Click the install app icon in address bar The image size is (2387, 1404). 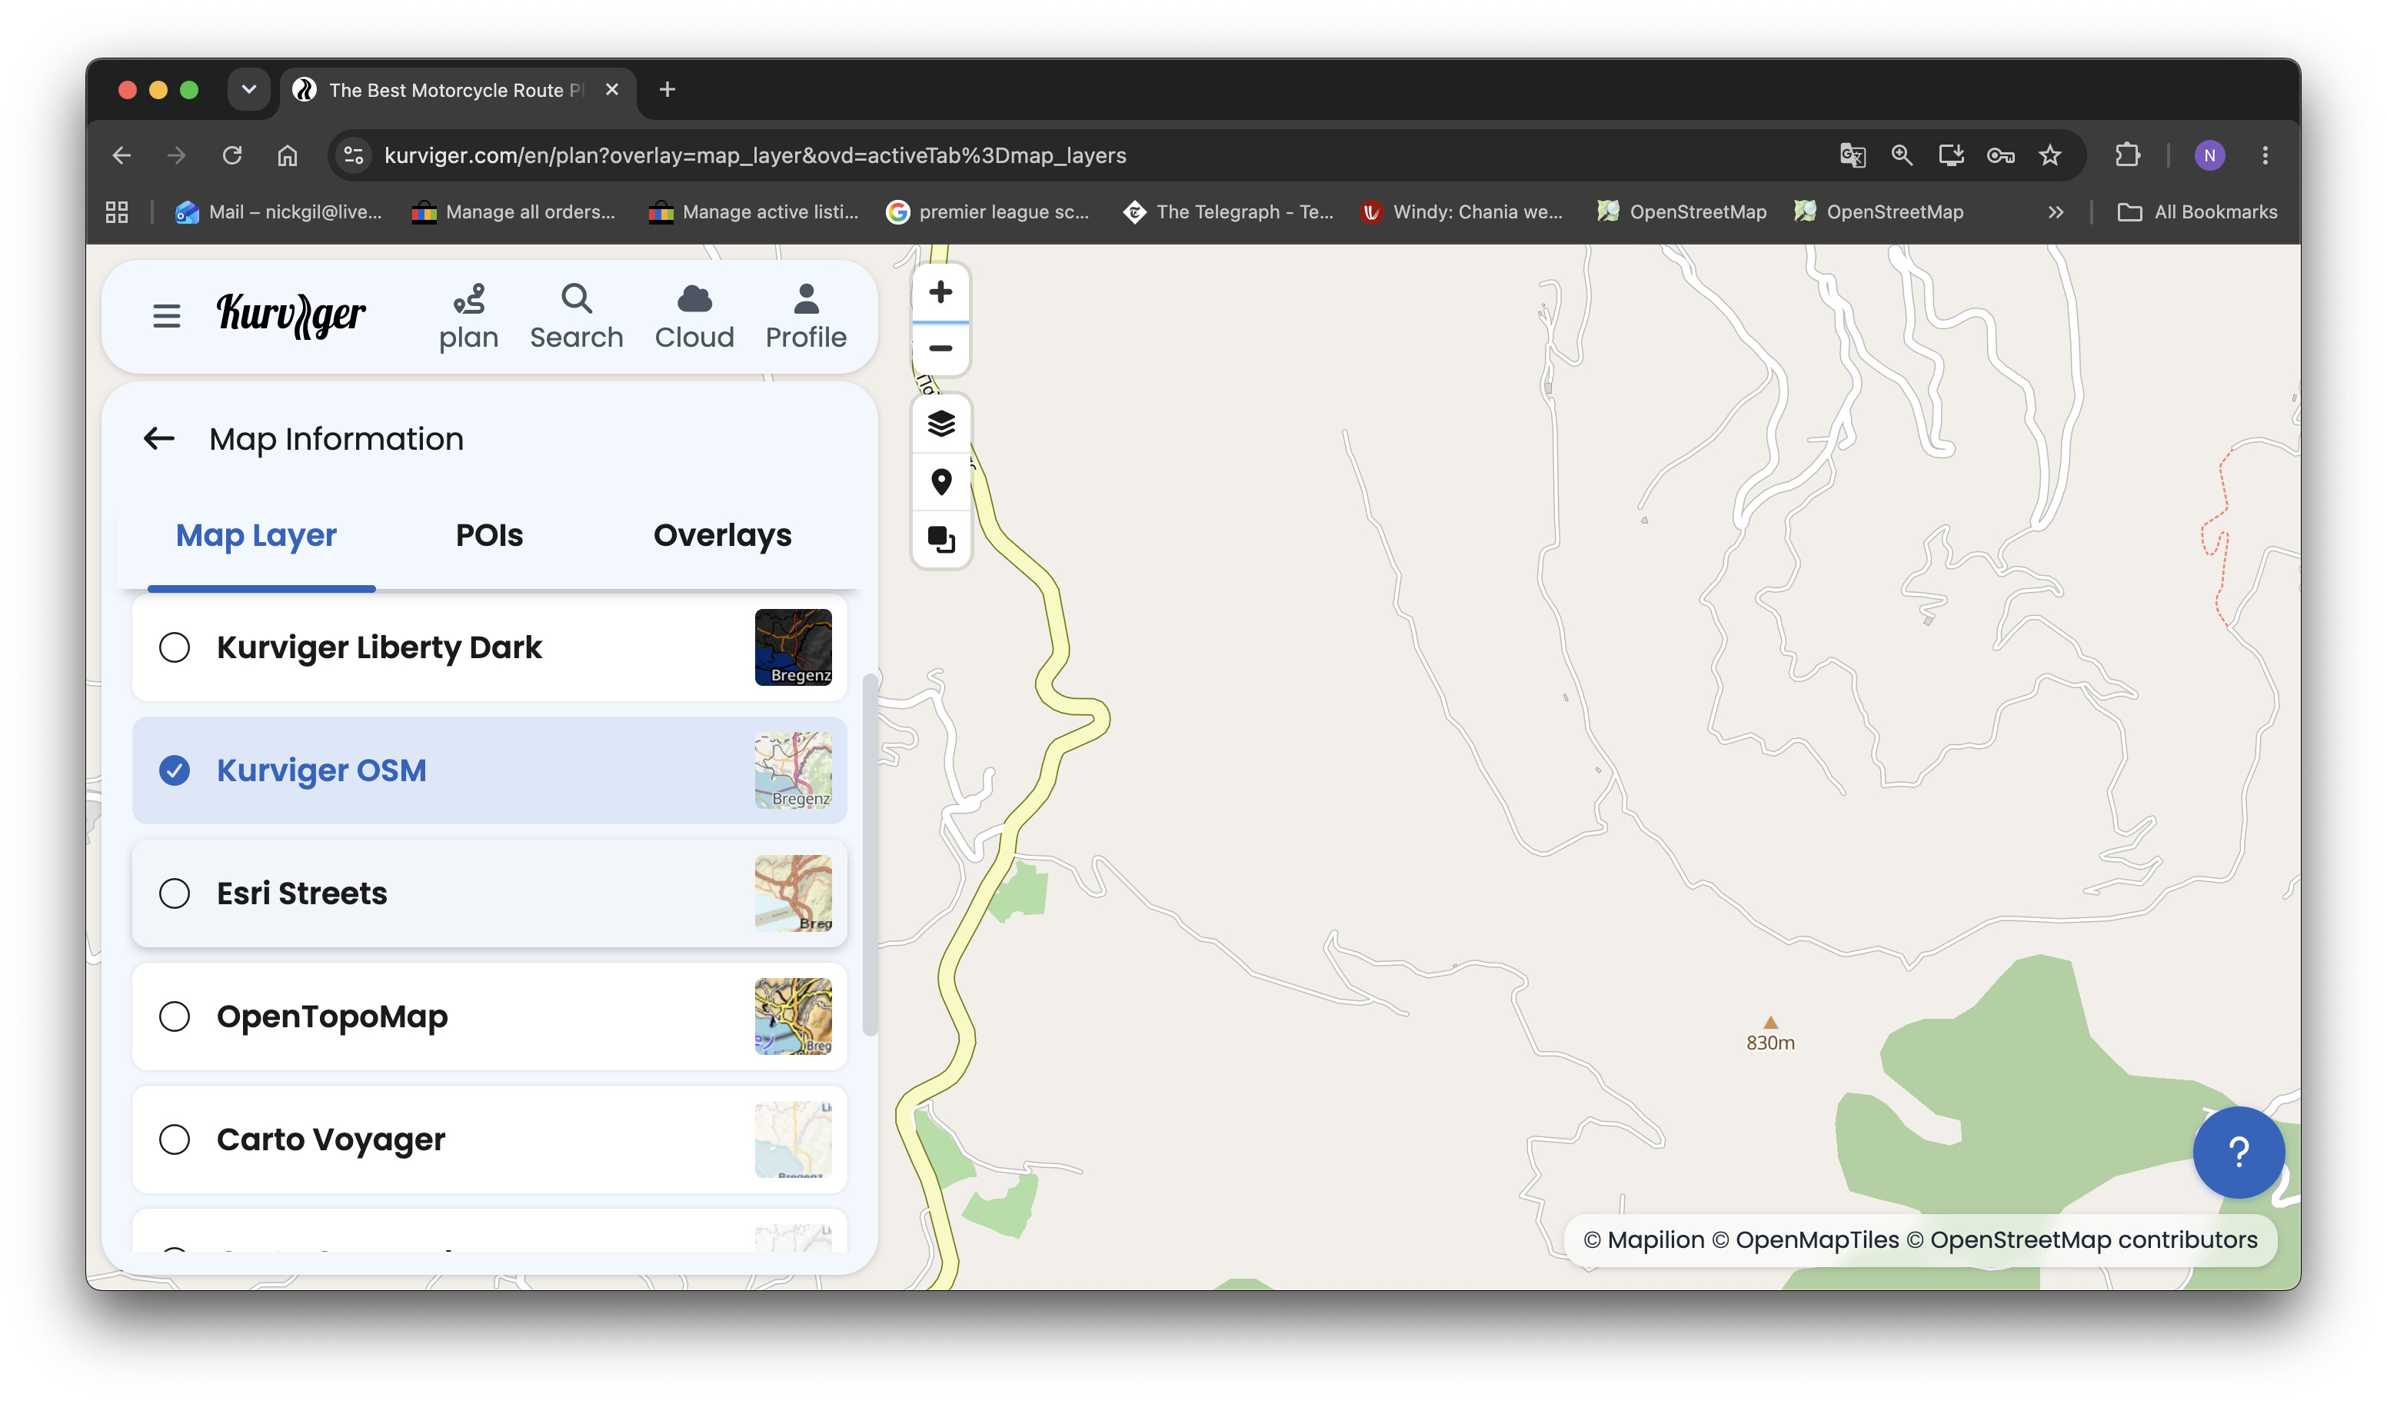tap(1951, 155)
